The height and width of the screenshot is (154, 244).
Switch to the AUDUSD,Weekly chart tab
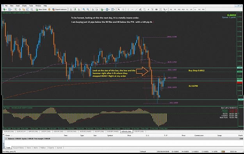point(85,132)
